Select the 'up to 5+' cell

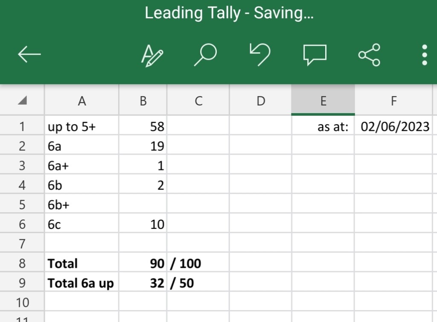pos(82,126)
